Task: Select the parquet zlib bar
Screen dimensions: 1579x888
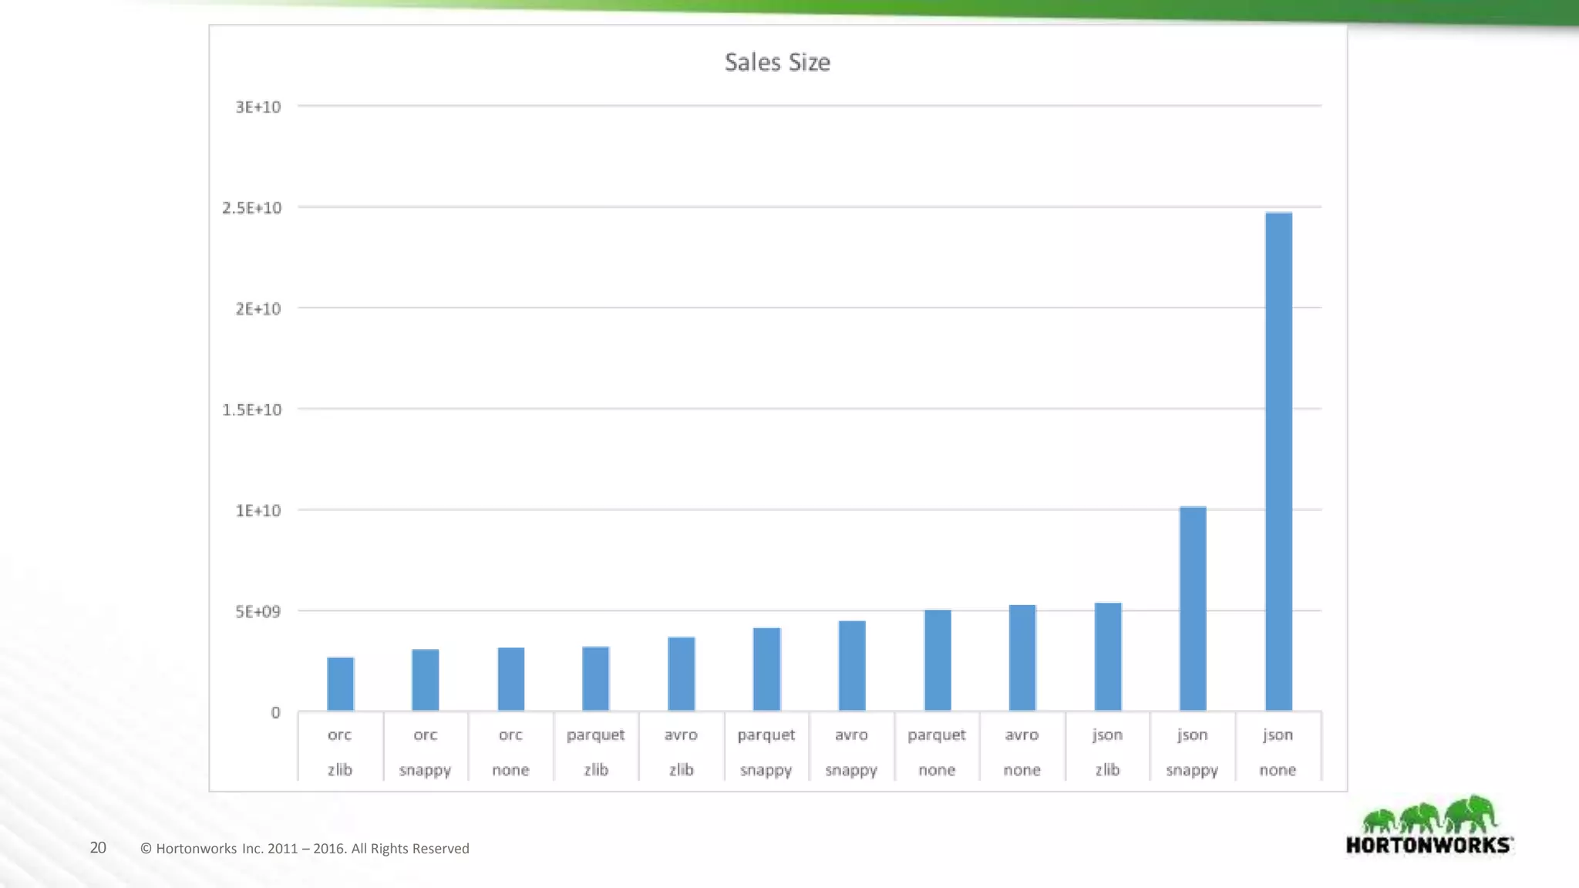Action: pos(596,678)
